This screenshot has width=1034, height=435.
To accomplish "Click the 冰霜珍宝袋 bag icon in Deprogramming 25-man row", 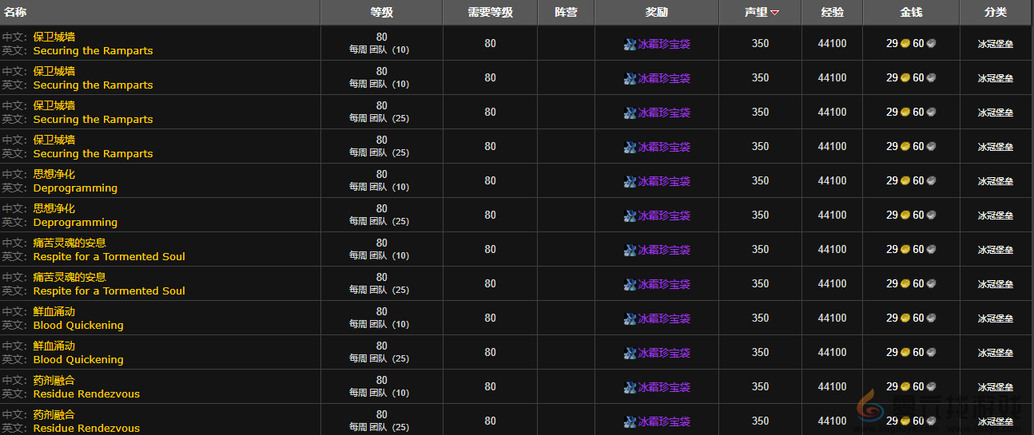I will (630, 216).
